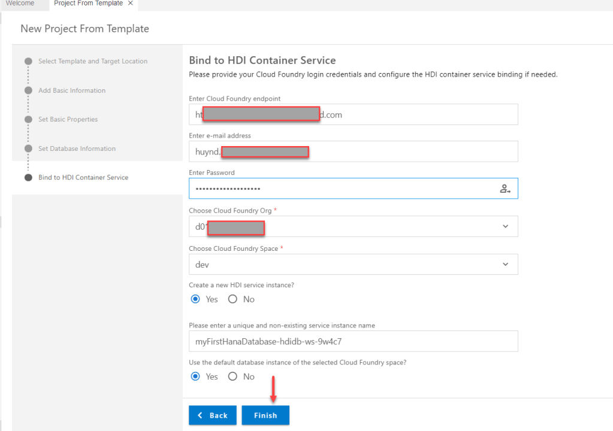Select the Project From Template tab
This screenshot has height=431, width=613.
[88, 4]
